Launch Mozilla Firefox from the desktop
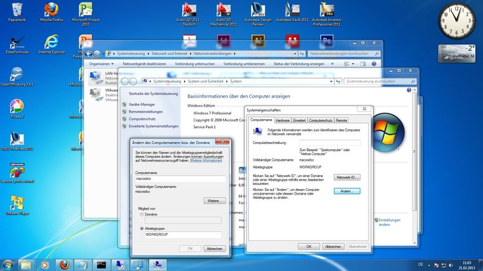 (x=51, y=10)
